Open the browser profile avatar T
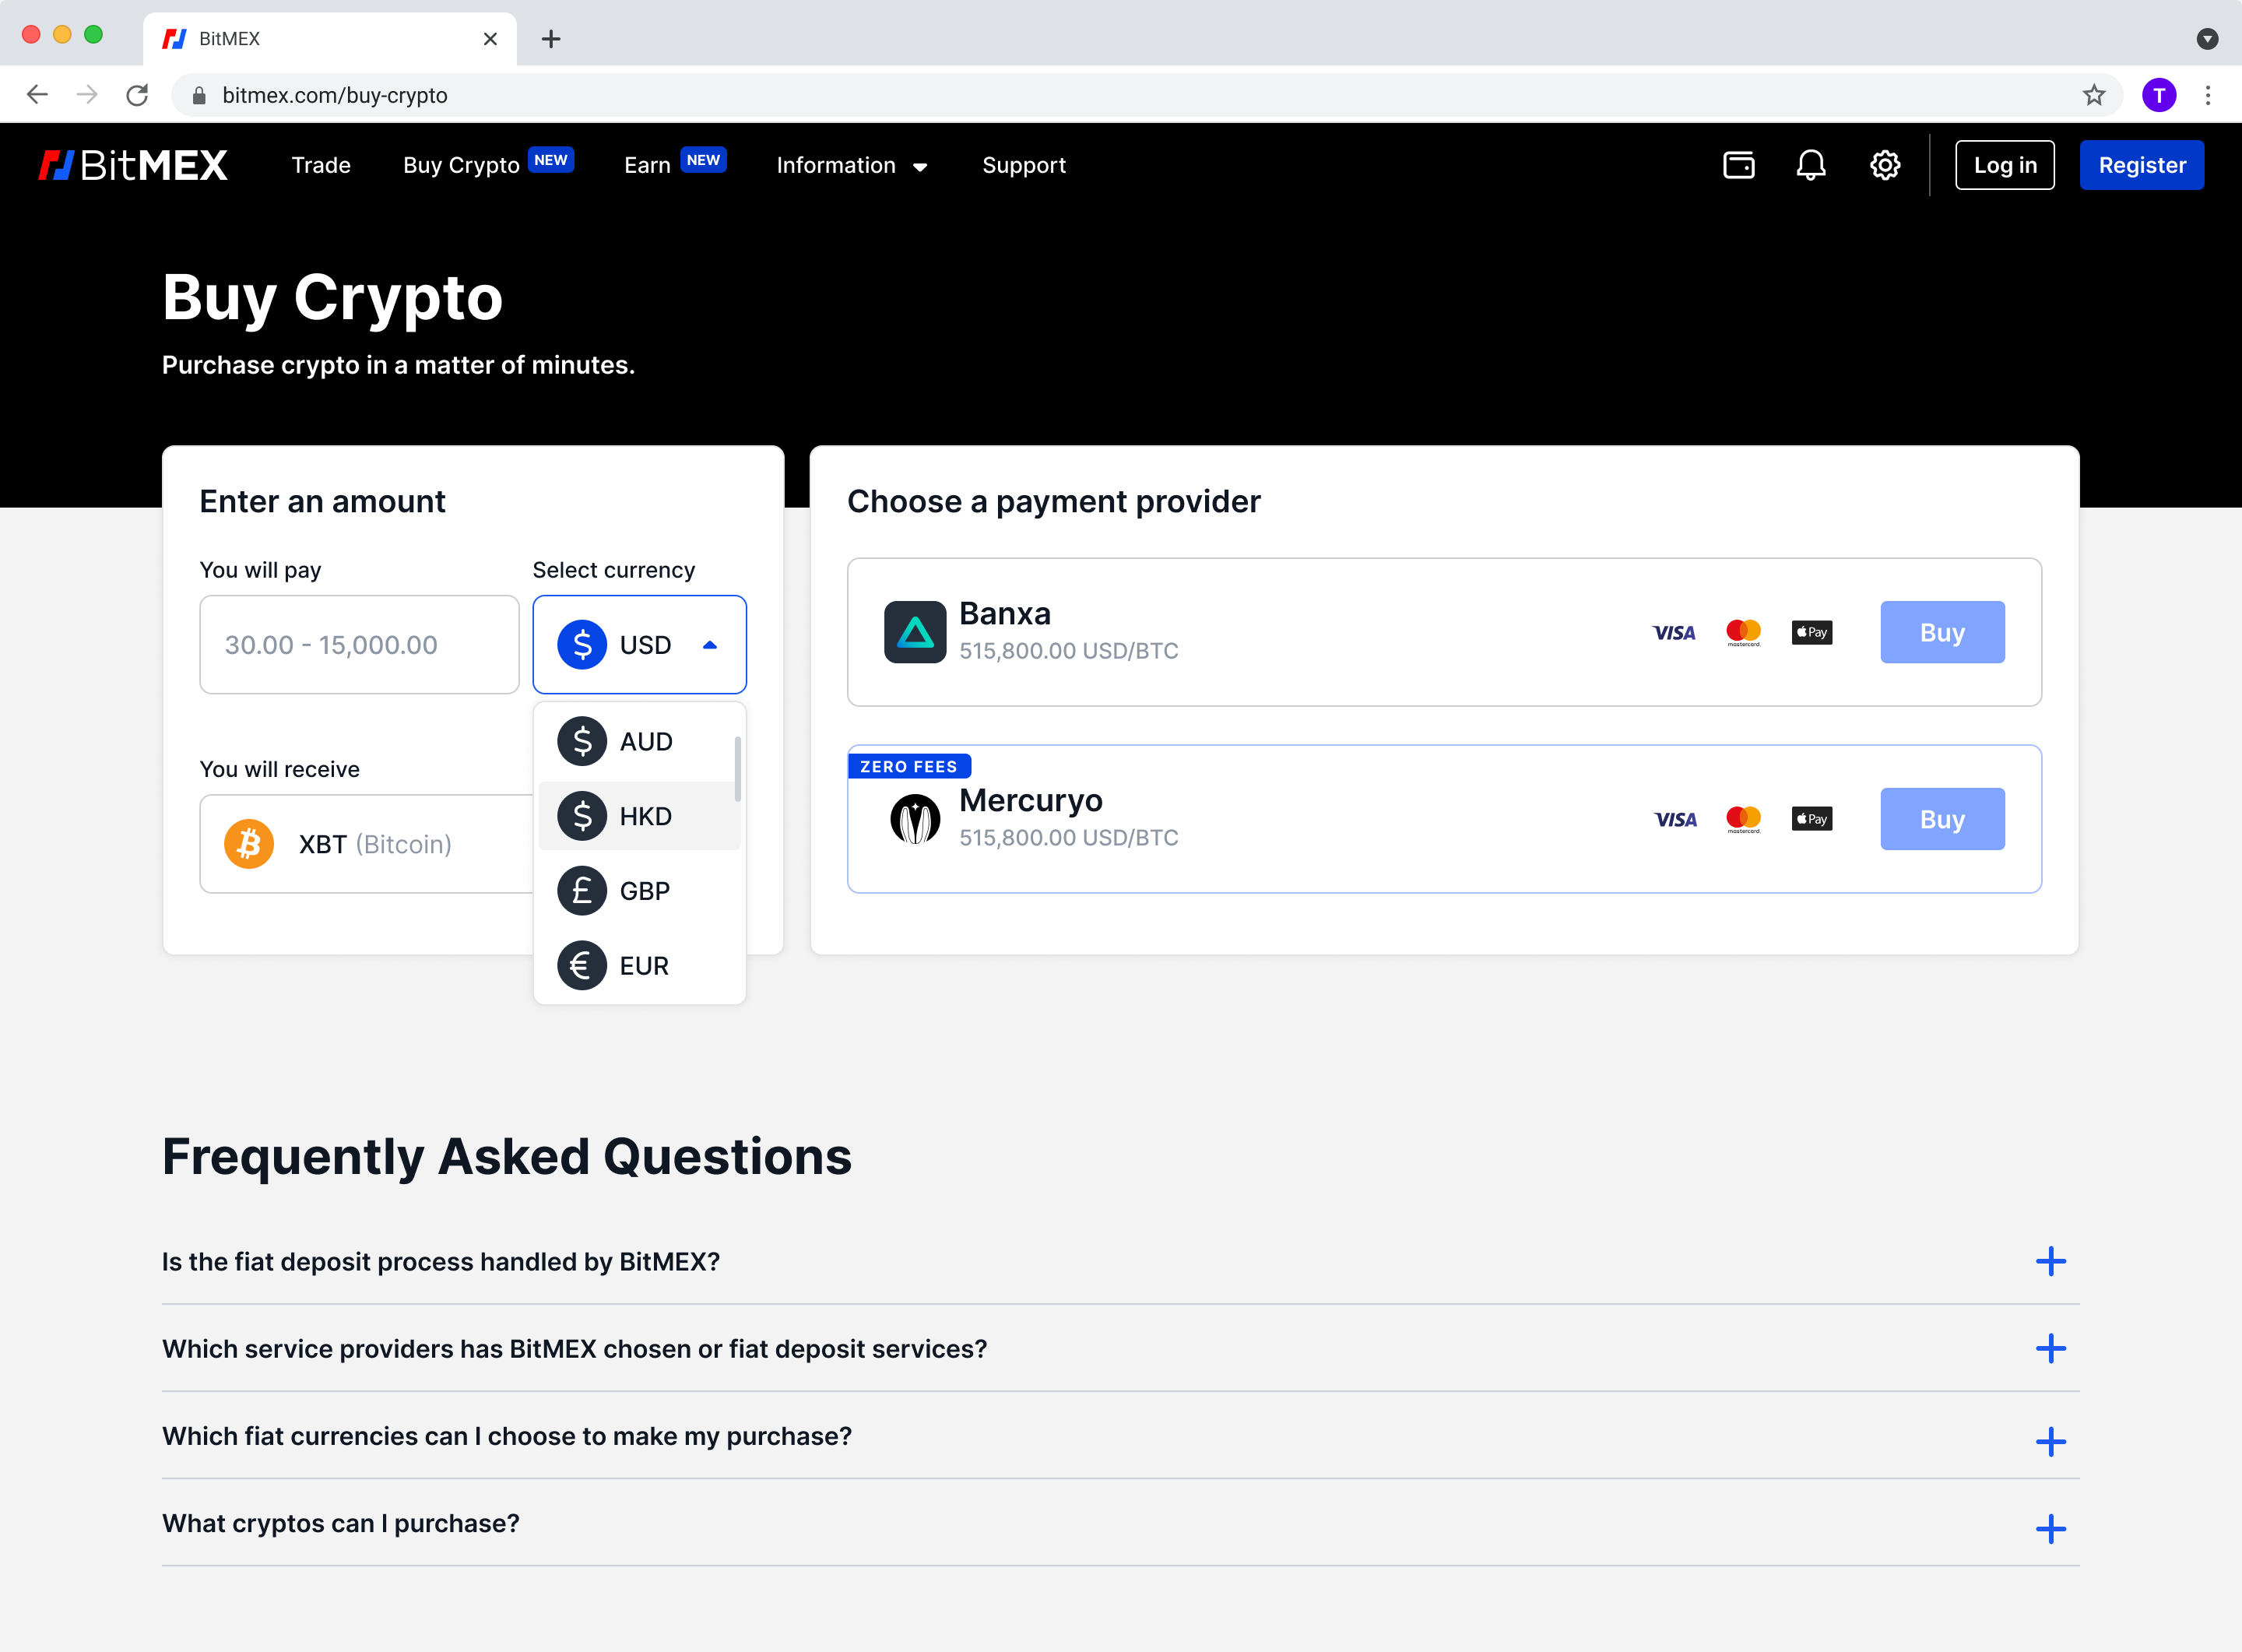Screen dimensions: 2242x1652 [x=2159, y=95]
